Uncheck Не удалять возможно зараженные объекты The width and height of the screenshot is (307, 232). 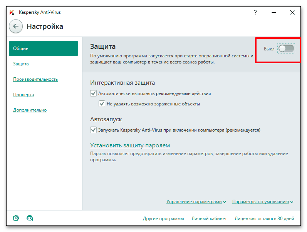click(x=102, y=103)
